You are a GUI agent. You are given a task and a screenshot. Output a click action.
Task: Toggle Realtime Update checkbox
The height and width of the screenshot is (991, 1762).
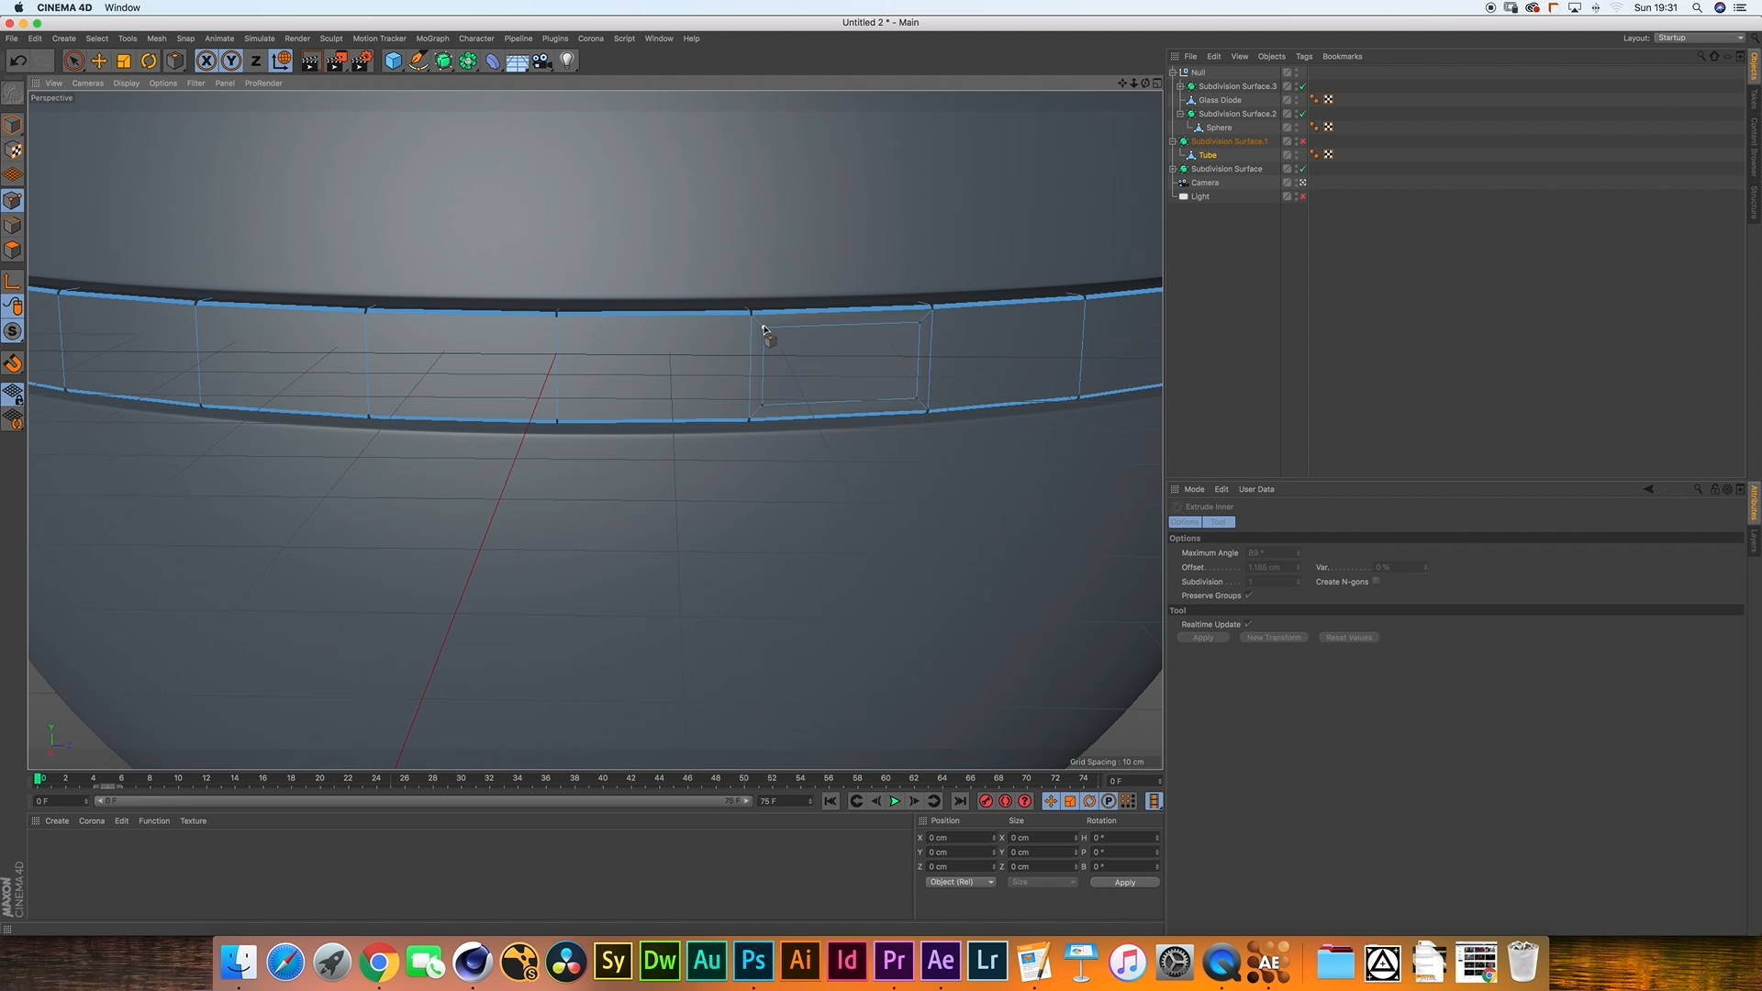pyautogui.click(x=1248, y=624)
